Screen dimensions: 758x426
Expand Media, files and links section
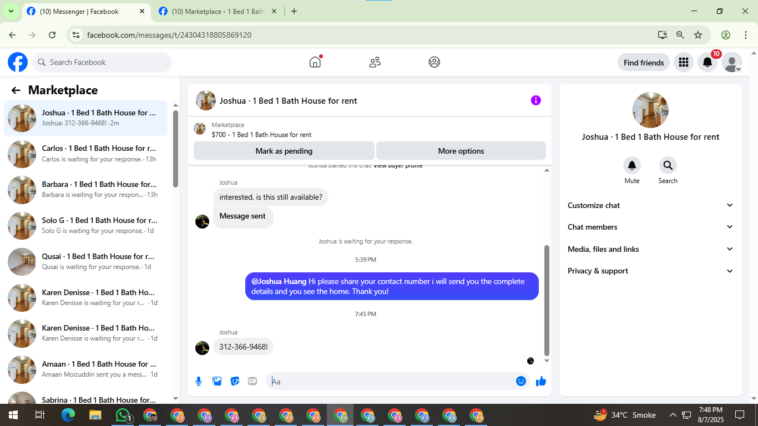click(x=650, y=249)
